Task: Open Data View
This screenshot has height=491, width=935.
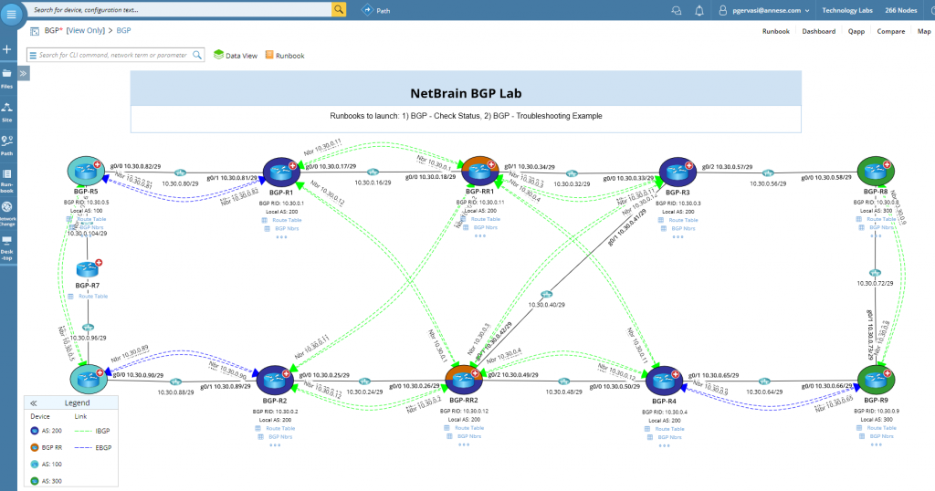Action: coord(236,55)
